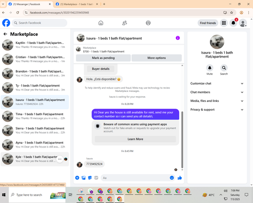Open a new browser tab
The image size is (253, 203).
click(104, 4)
